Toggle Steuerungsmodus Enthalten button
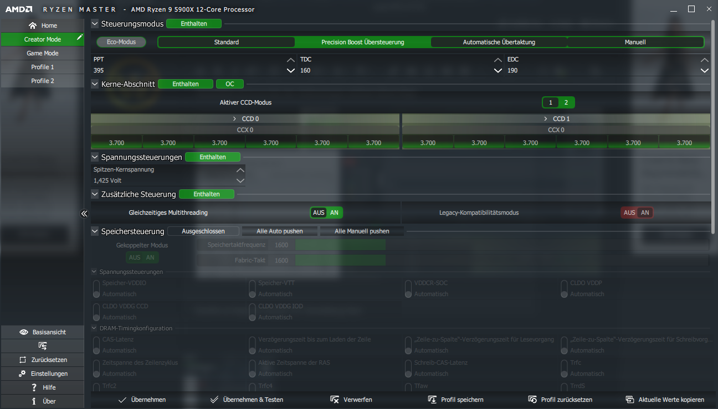This screenshot has width=718, height=409. click(x=194, y=24)
